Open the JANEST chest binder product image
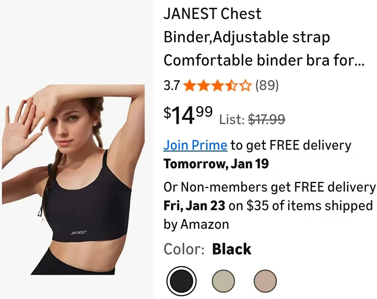Viewport: 377px width, 299px height. point(73,180)
